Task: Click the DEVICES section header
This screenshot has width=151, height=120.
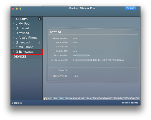Action: 20,56
